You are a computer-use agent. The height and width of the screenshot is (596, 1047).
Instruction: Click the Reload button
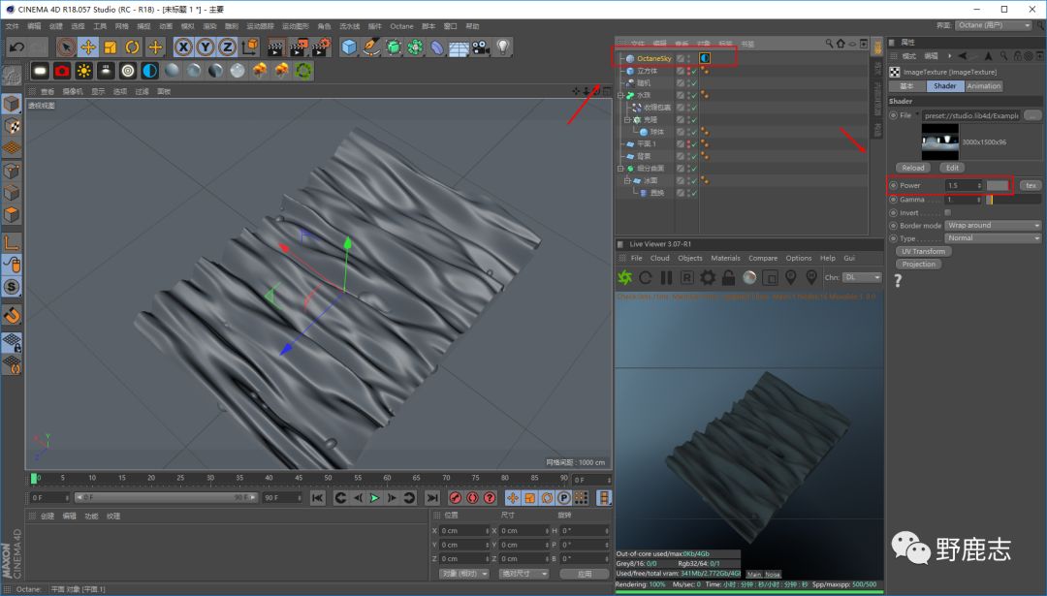[913, 168]
